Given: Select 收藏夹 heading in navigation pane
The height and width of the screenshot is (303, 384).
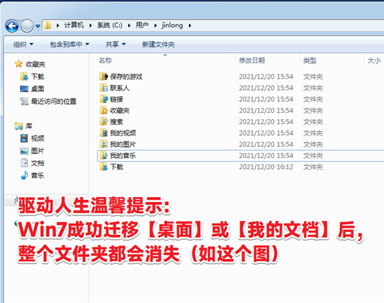Looking at the screenshot, I should (36, 64).
